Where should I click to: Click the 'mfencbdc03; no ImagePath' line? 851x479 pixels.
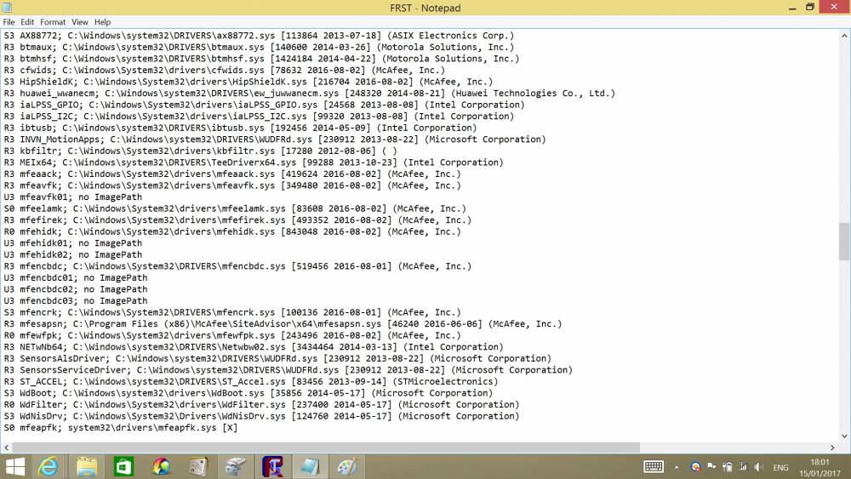coord(76,301)
